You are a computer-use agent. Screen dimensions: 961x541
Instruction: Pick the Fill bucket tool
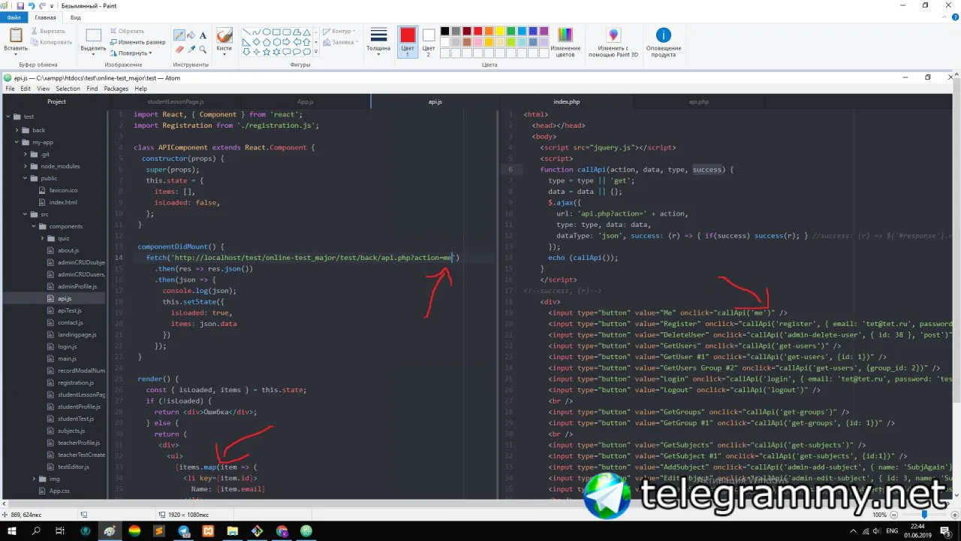[191, 35]
